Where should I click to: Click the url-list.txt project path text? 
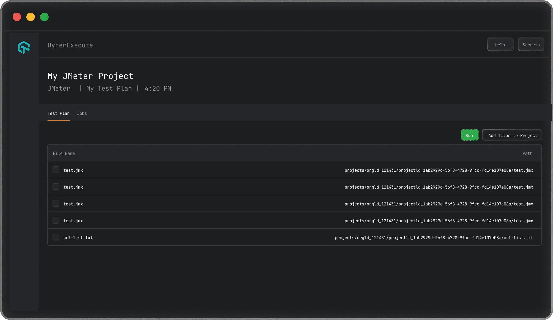tap(434, 238)
